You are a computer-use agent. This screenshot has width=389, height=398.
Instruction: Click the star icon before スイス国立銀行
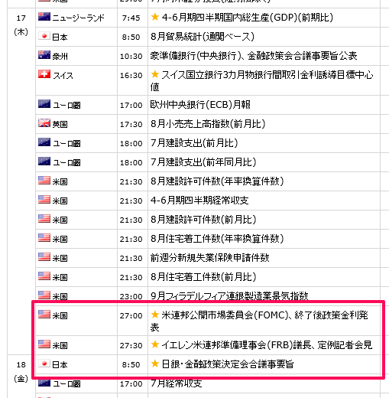pos(155,74)
